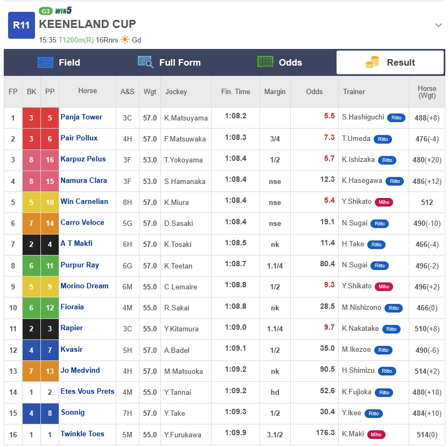Open horse Fioraia
This screenshot has height=447, width=448.
[72, 307]
